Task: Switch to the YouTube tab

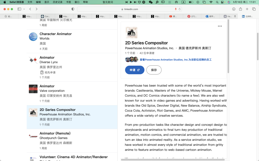Action: tap(174, 16)
